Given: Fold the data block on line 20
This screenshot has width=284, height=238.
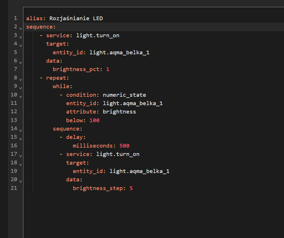Looking at the screenshot, I should [21, 181].
